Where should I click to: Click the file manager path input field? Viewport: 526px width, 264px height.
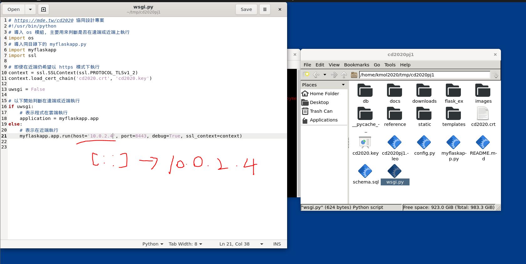424,75
